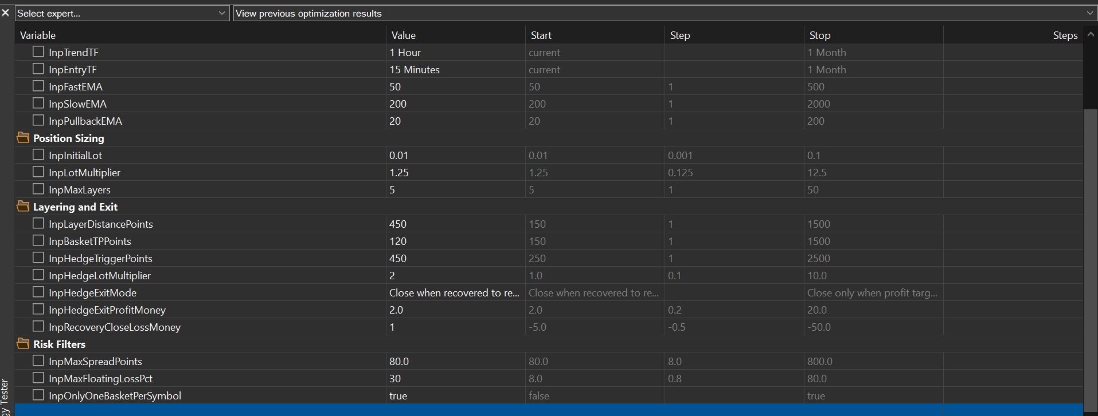This screenshot has height=416, width=1098.
Task: Edit InpEntryTF value 15 Minutes
Action: 456,69
